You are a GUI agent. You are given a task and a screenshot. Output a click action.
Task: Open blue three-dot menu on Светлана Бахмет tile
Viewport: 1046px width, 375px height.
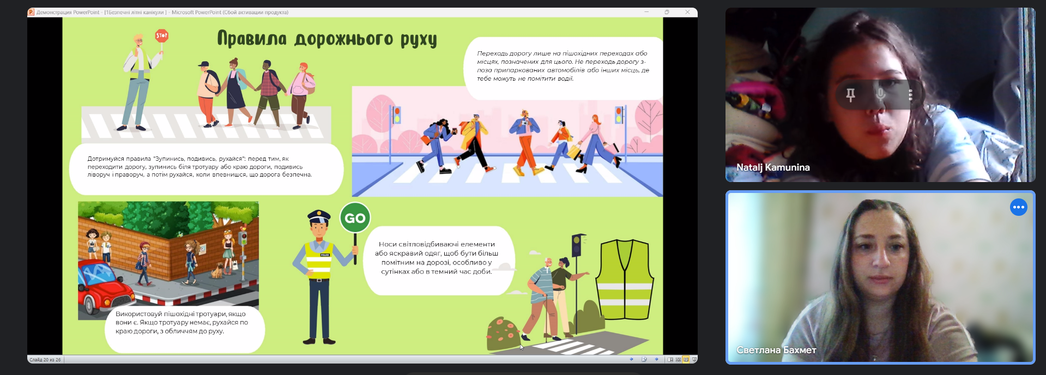click(1018, 207)
